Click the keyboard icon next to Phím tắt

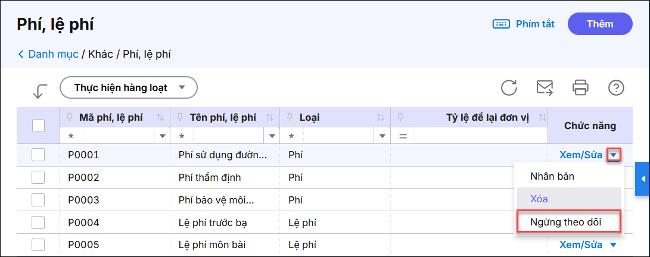pos(500,24)
